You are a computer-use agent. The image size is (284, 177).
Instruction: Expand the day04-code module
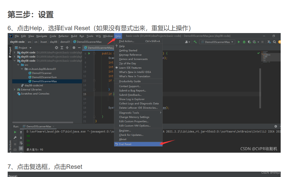pyautogui.click(x=15, y=53)
